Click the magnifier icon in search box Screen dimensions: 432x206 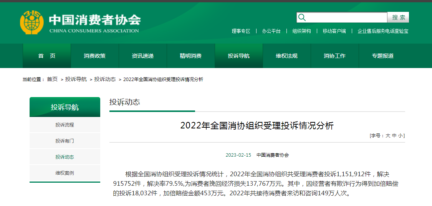(x=302, y=17)
